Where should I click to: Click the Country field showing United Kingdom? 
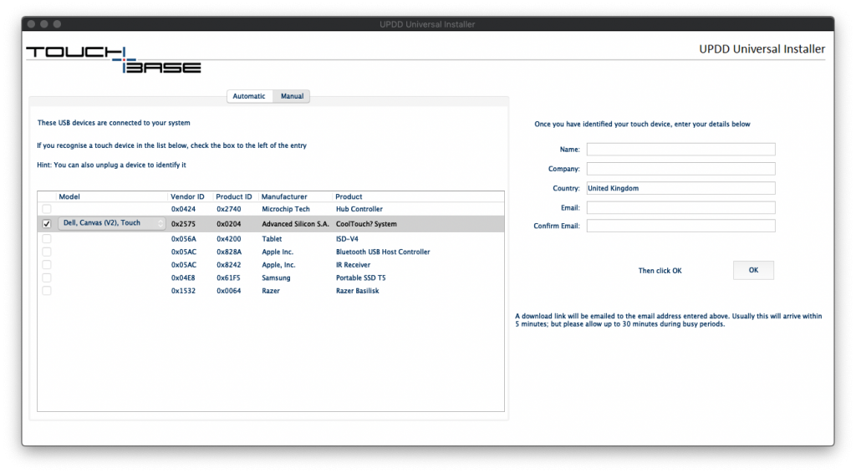680,188
